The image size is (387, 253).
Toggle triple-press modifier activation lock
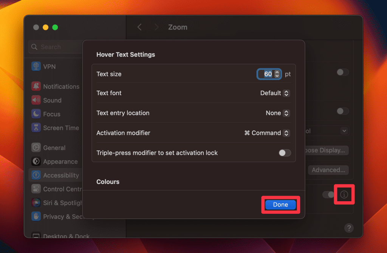(x=285, y=153)
